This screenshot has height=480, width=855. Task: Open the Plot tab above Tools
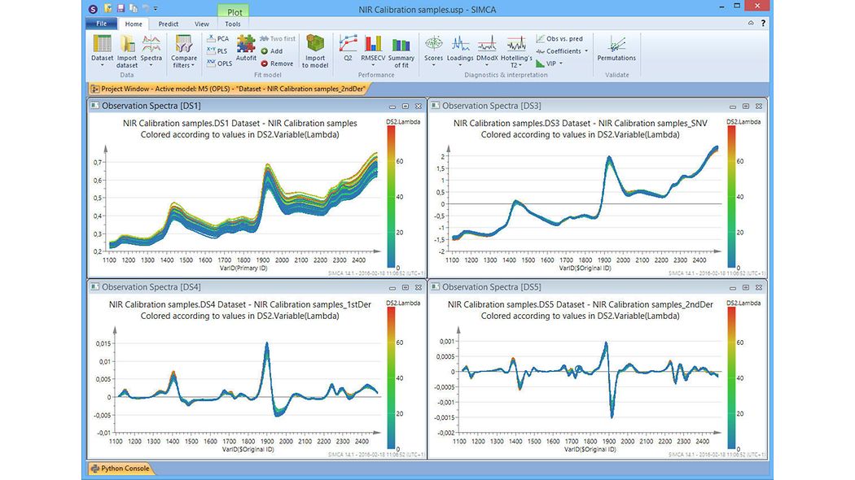click(233, 11)
